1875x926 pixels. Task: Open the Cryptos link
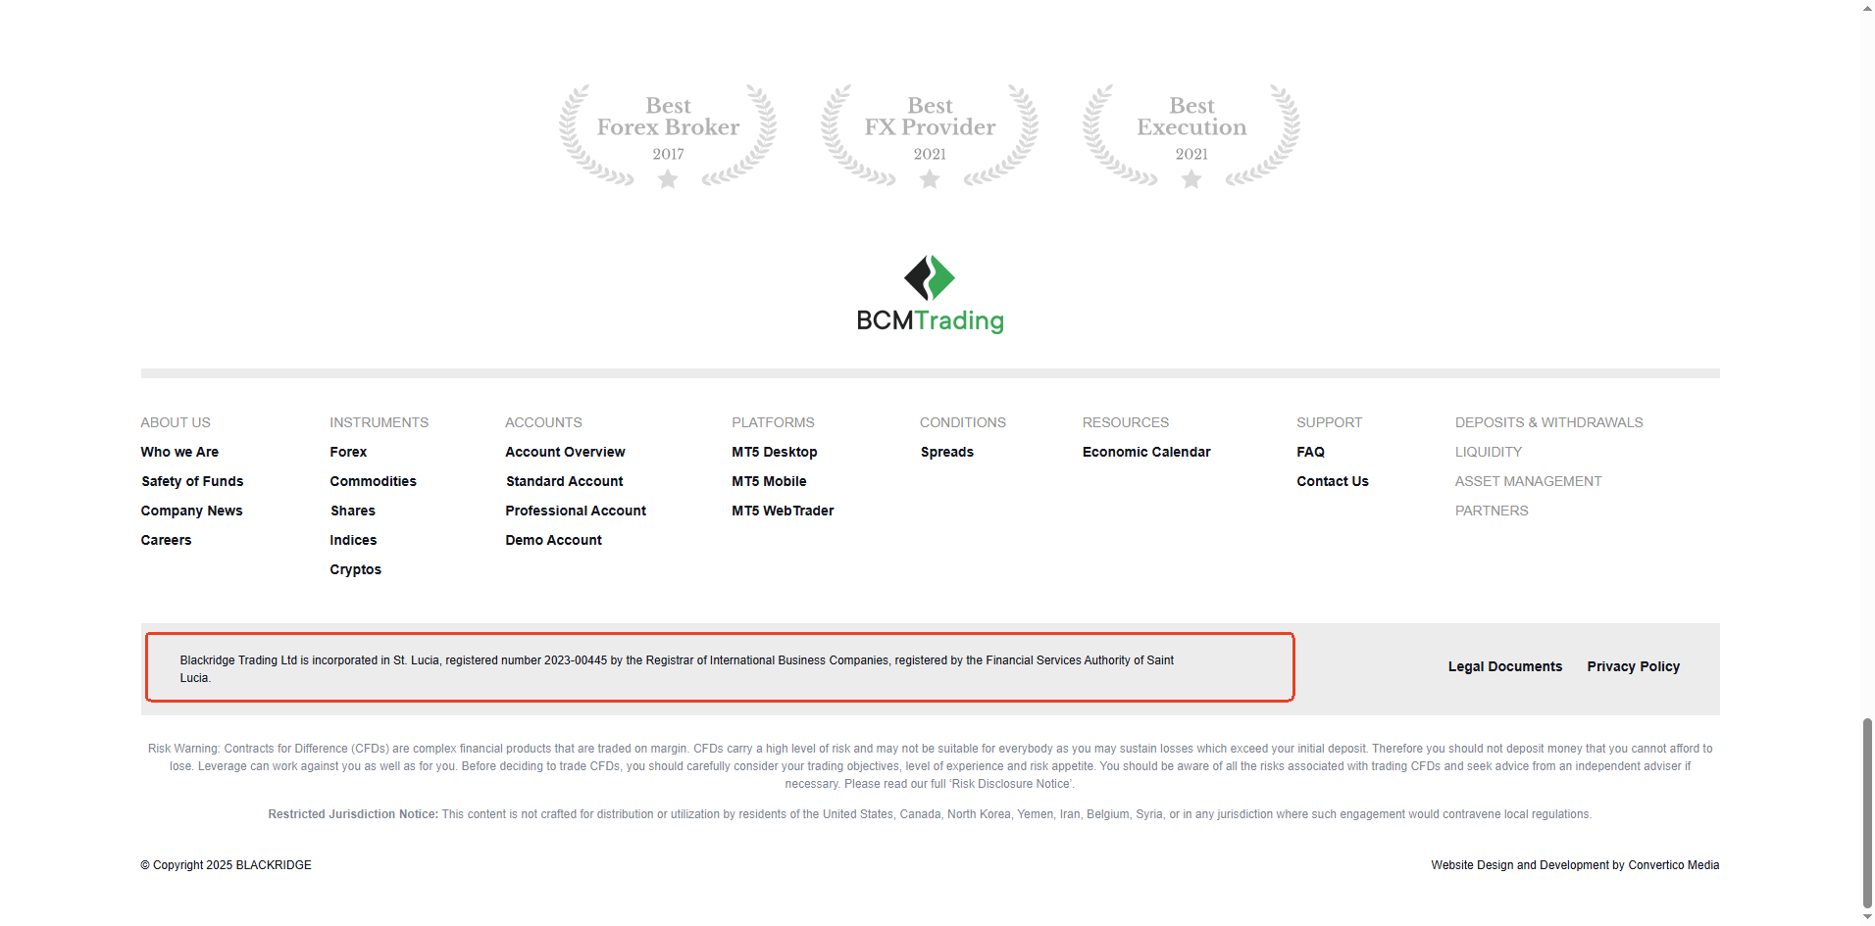[x=355, y=569]
